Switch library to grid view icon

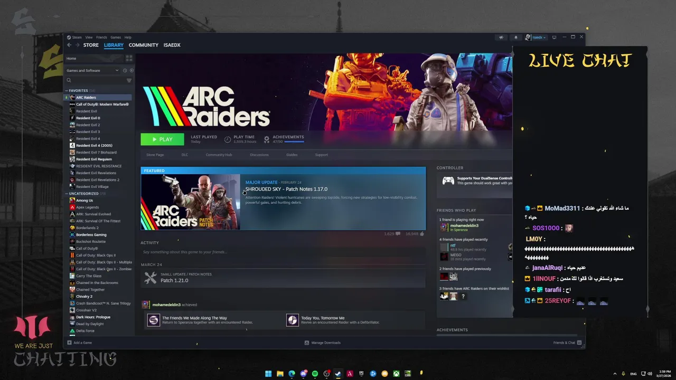click(129, 58)
